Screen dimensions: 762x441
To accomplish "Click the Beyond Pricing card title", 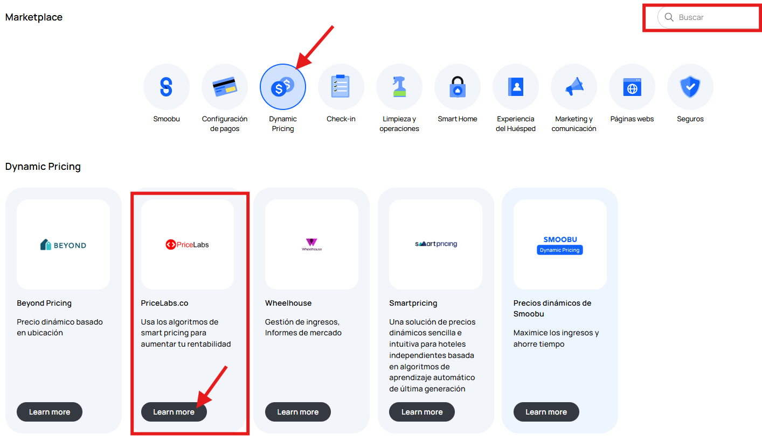I will pos(44,303).
